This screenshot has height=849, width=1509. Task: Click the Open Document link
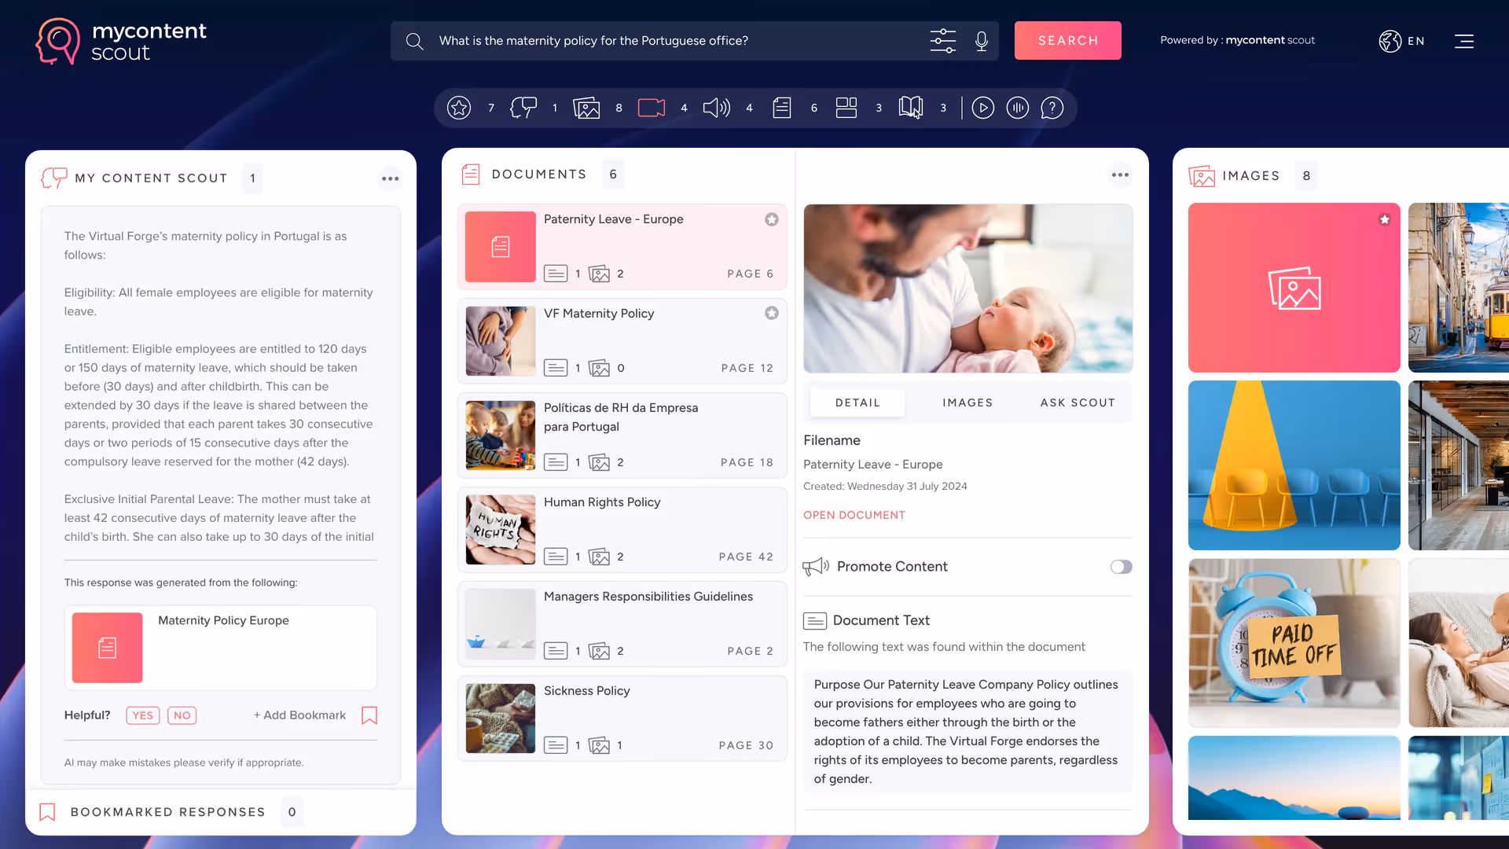[x=854, y=515]
